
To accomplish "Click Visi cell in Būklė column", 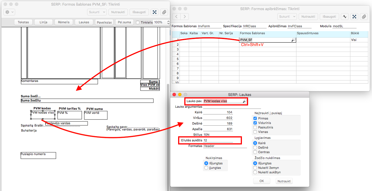I will tap(359, 40).
